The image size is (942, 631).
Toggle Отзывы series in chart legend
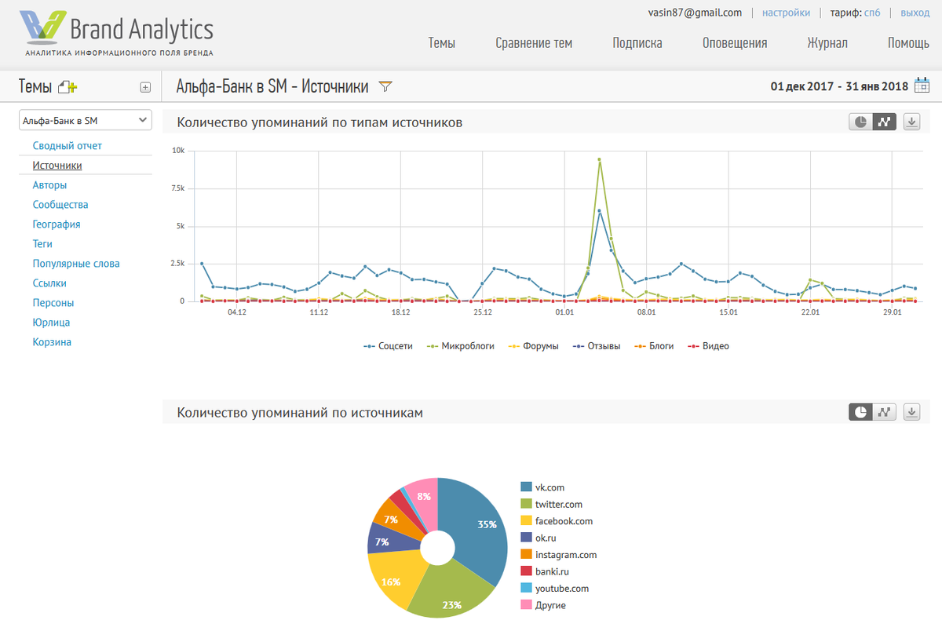point(597,345)
